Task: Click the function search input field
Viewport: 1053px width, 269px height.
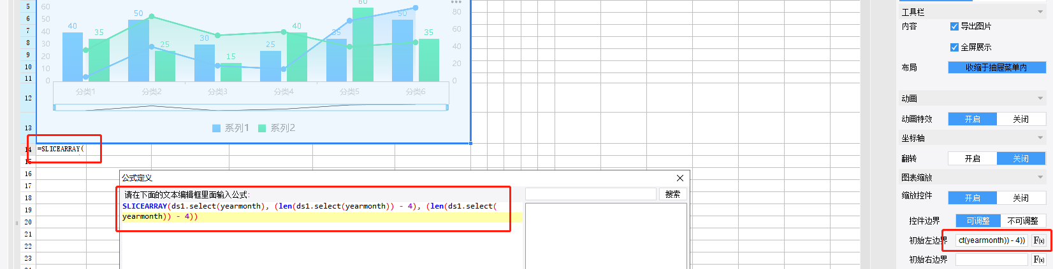Action: (x=591, y=194)
